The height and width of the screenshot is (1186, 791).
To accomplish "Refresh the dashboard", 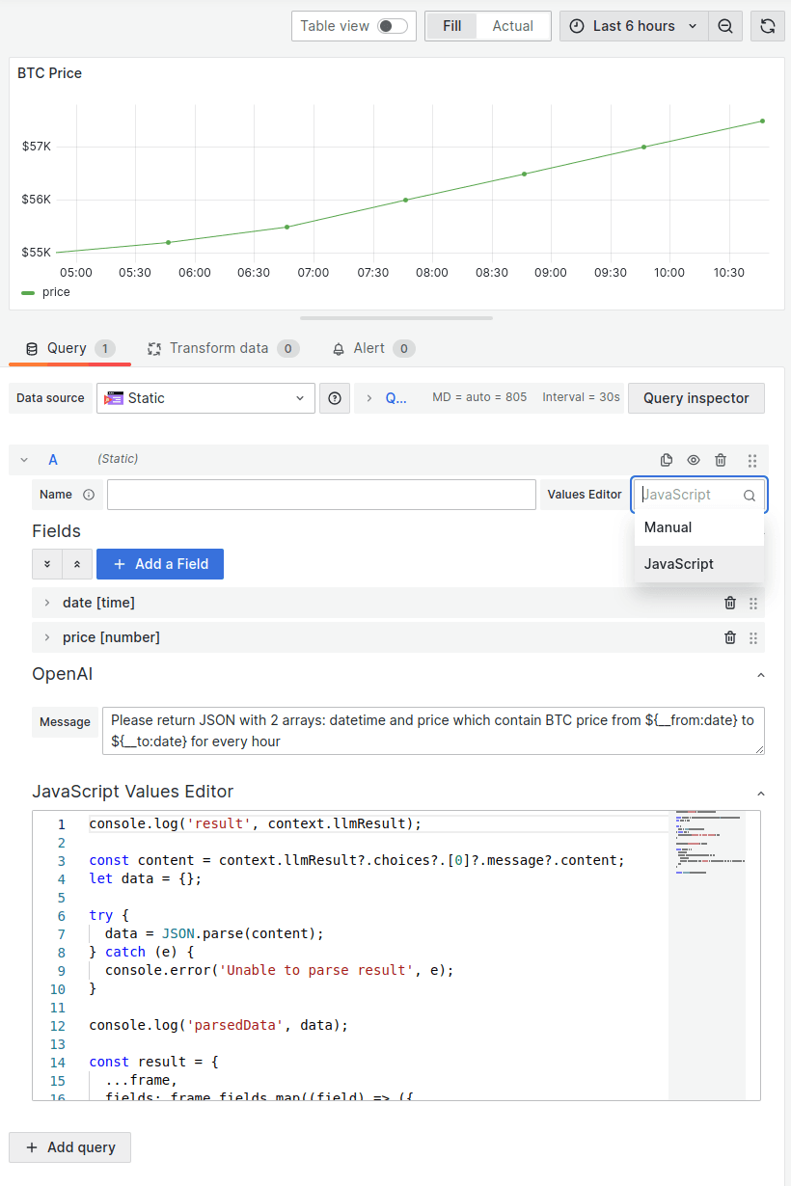I will point(767,26).
